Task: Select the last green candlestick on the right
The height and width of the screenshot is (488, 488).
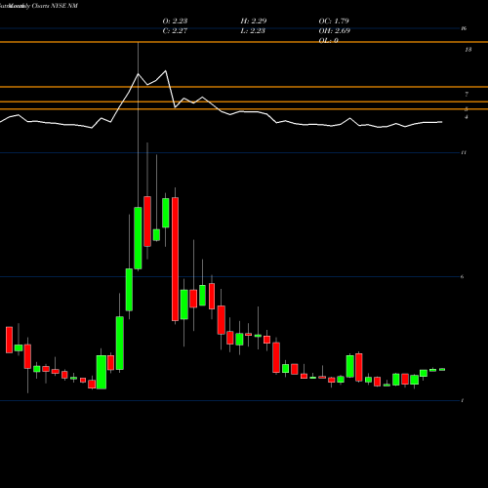Action: coord(442,369)
